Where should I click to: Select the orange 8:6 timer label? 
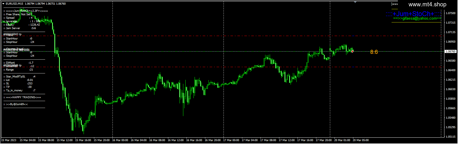pyautogui.click(x=374, y=52)
